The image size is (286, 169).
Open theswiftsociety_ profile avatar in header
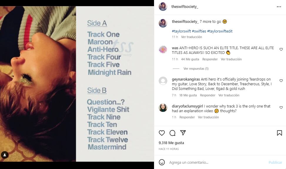coord(163,7)
